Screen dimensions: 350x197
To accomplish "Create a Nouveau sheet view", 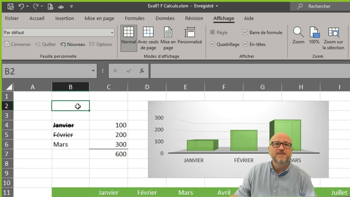I will point(73,44).
